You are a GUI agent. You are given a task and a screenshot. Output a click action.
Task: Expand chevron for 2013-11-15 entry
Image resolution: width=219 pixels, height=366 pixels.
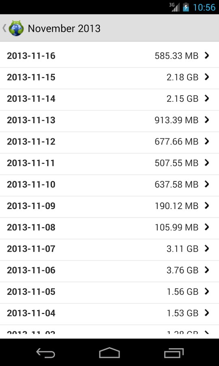tap(207, 77)
